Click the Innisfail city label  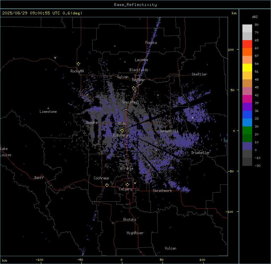(x=130, y=102)
